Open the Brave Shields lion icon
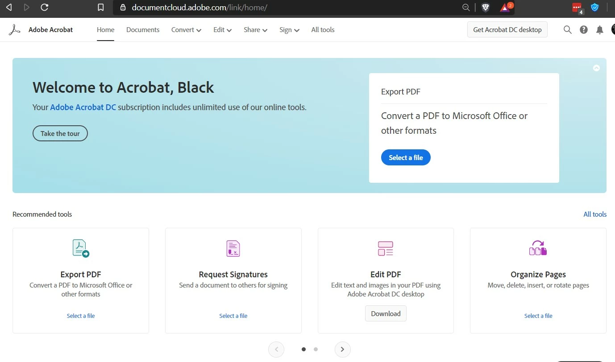Viewport: 615px width, 362px height. coord(485,7)
